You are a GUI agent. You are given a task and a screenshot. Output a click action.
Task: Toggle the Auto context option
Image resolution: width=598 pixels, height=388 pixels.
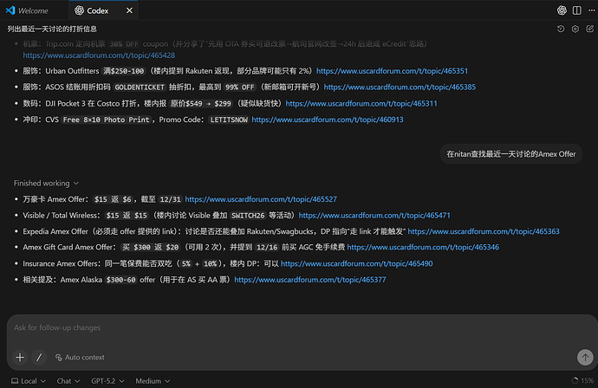79,357
